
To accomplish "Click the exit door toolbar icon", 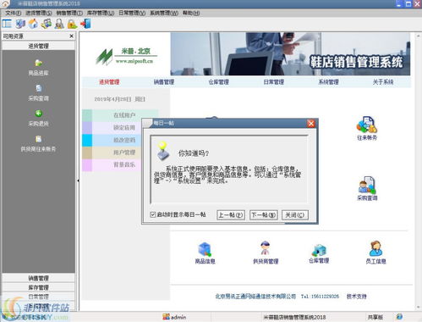I will (x=85, y=24).
